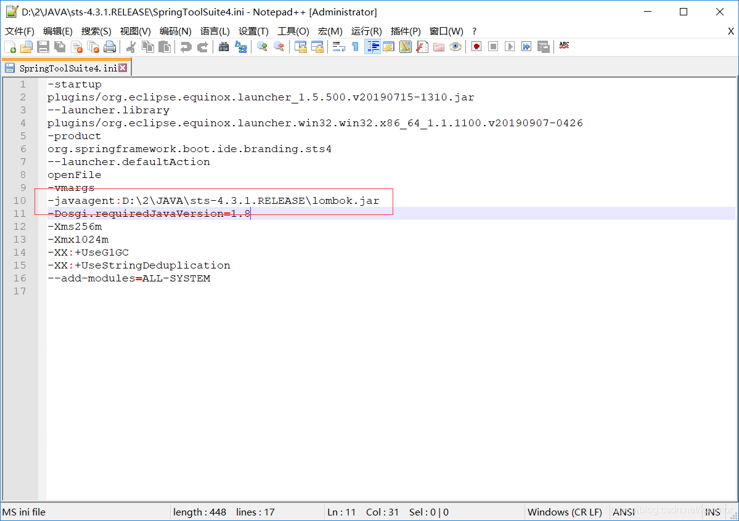This screenshot has width=739, height=521.
Task: Zoom out using the magnifier minus icon
Action: 279,47
